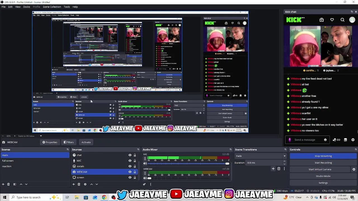This screenshot has width=358, height=201.
Task: Hide the MIC source
Action: (x=130, y=161)
